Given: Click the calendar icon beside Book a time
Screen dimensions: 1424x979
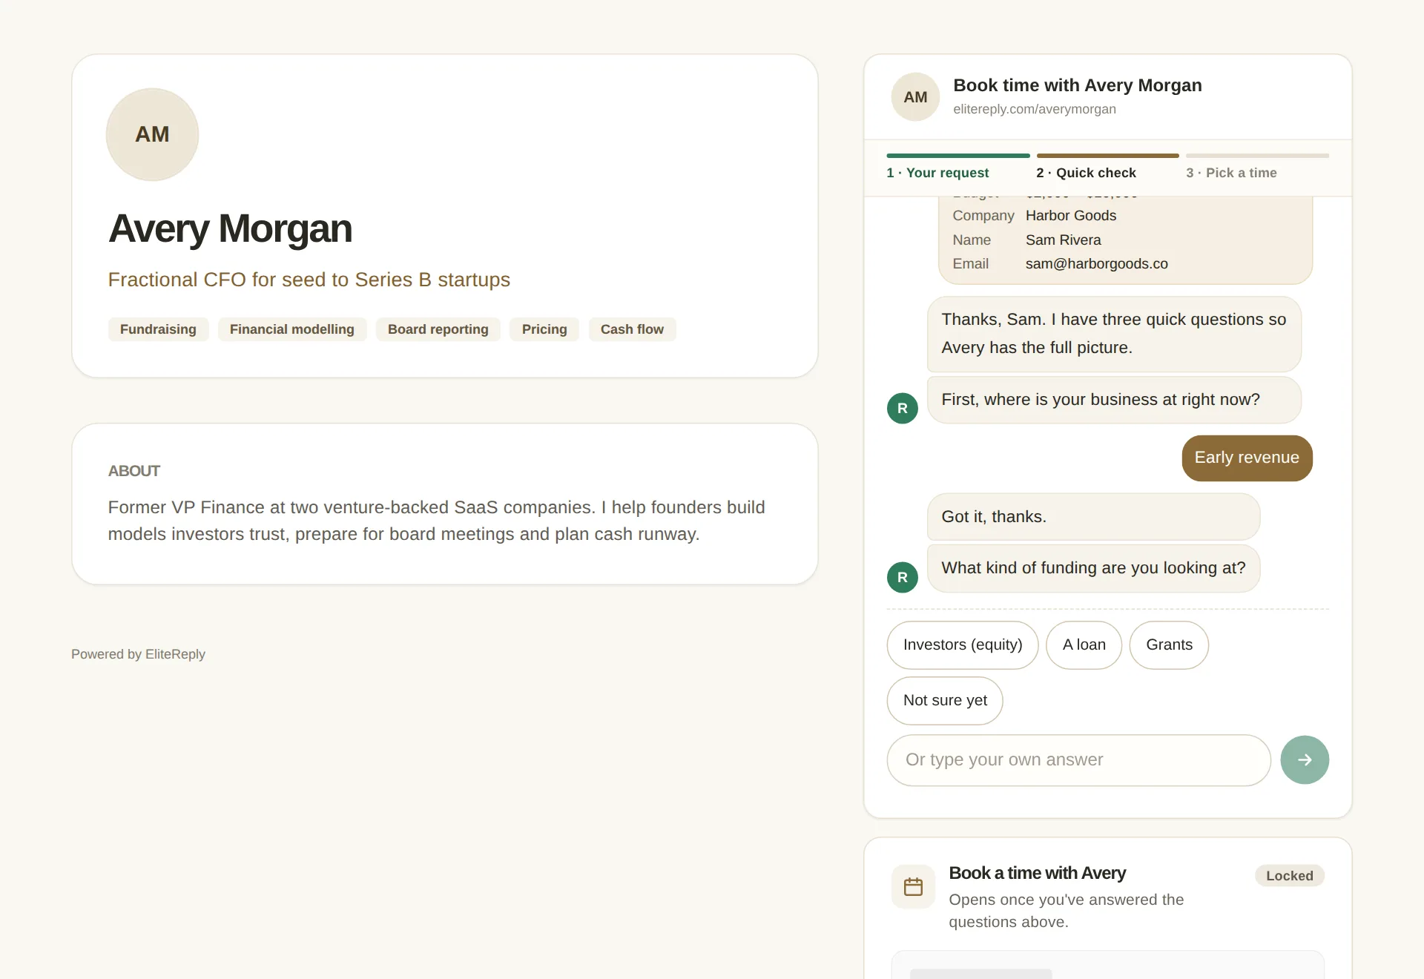Looking at the screenshot, I should [913, 886].
